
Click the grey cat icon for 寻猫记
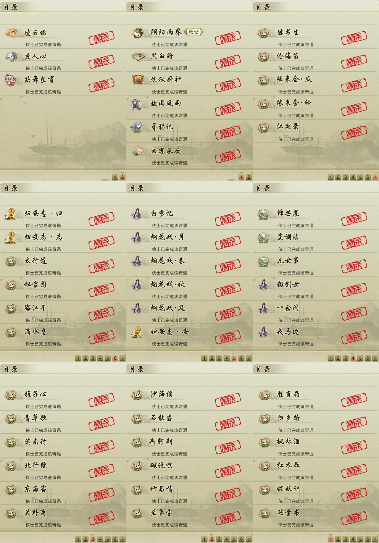[137, 127]
